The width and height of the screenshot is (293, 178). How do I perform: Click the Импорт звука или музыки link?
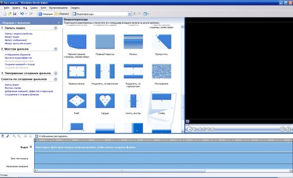click(x=18, y=43)
